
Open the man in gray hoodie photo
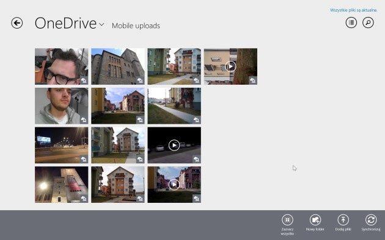61,106
